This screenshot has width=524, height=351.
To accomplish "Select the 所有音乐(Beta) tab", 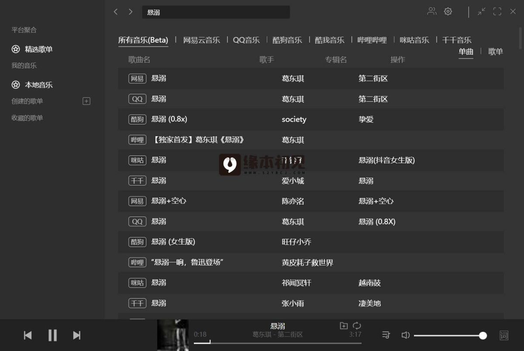I will [x=143, y=40].
